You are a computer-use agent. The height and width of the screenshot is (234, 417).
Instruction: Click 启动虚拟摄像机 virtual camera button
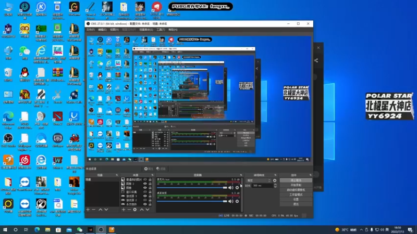pos(296,190)
